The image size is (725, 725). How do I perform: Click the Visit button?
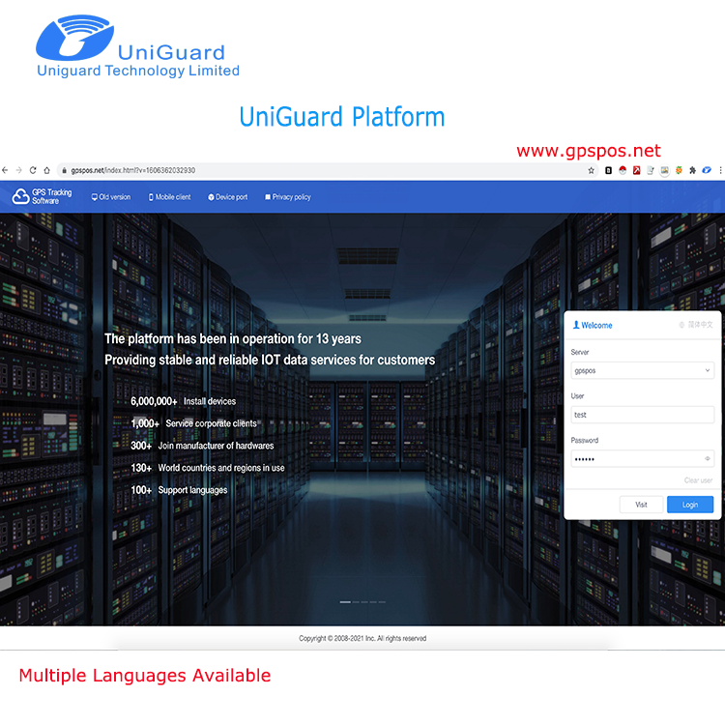[641, 505]
